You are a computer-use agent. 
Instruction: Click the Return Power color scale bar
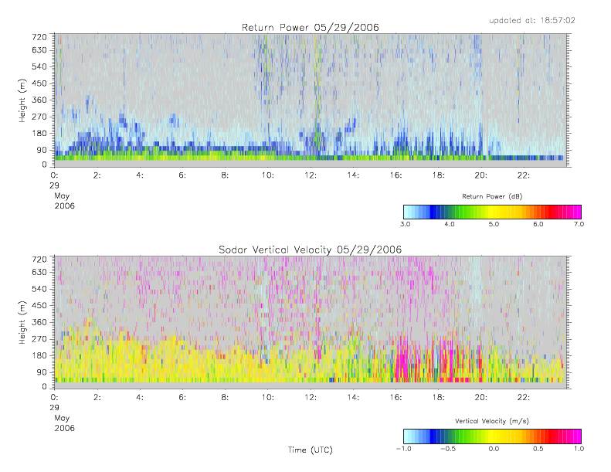[492, 212]
